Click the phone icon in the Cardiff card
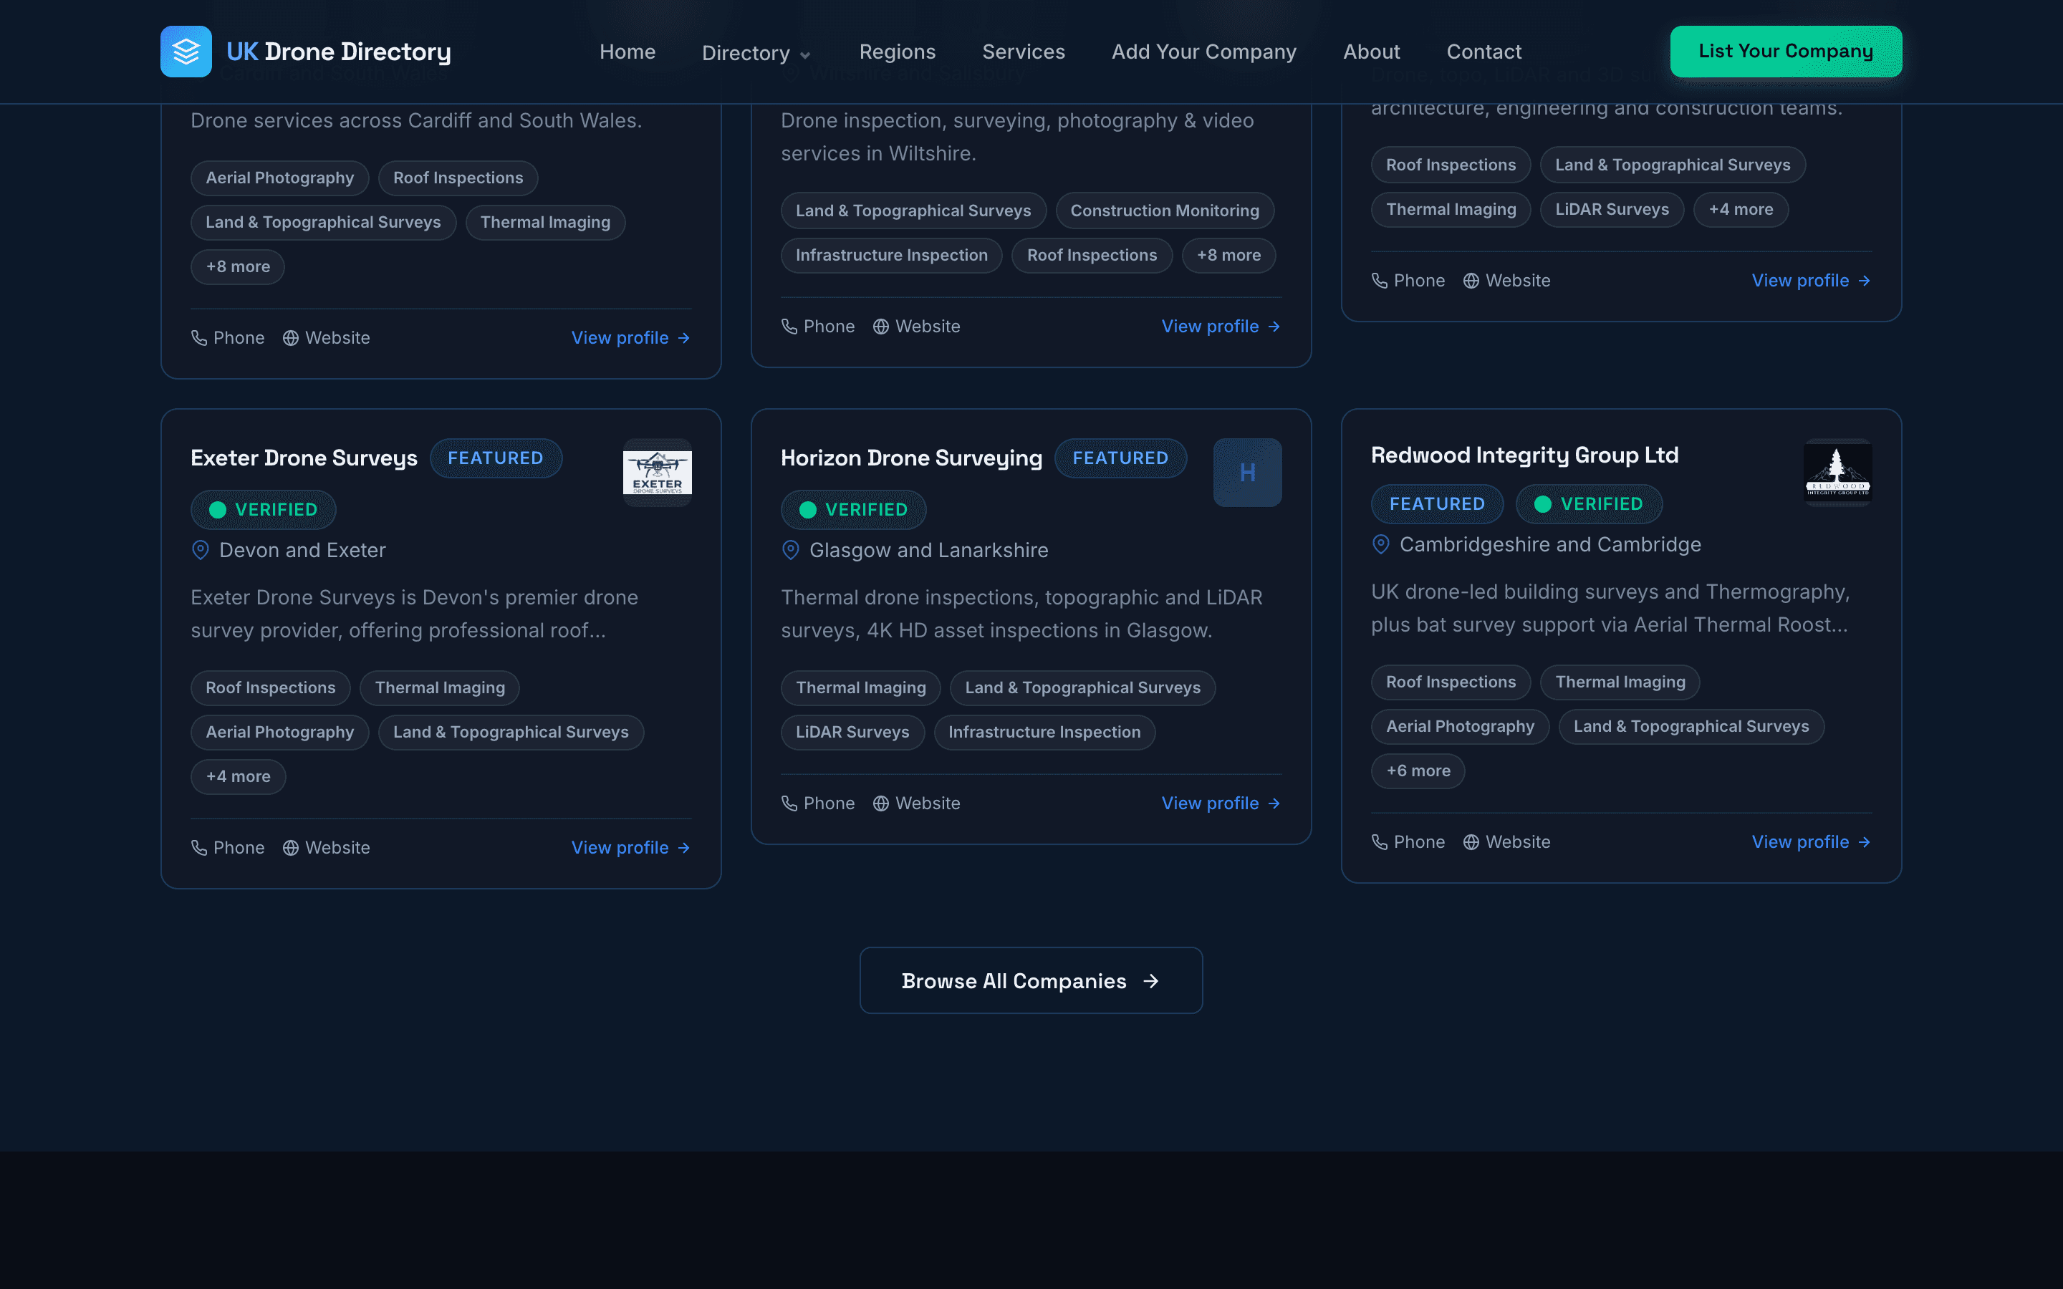Viewport: 2063px width, 1289px height. pyautogui.click(x=198, y=337)
